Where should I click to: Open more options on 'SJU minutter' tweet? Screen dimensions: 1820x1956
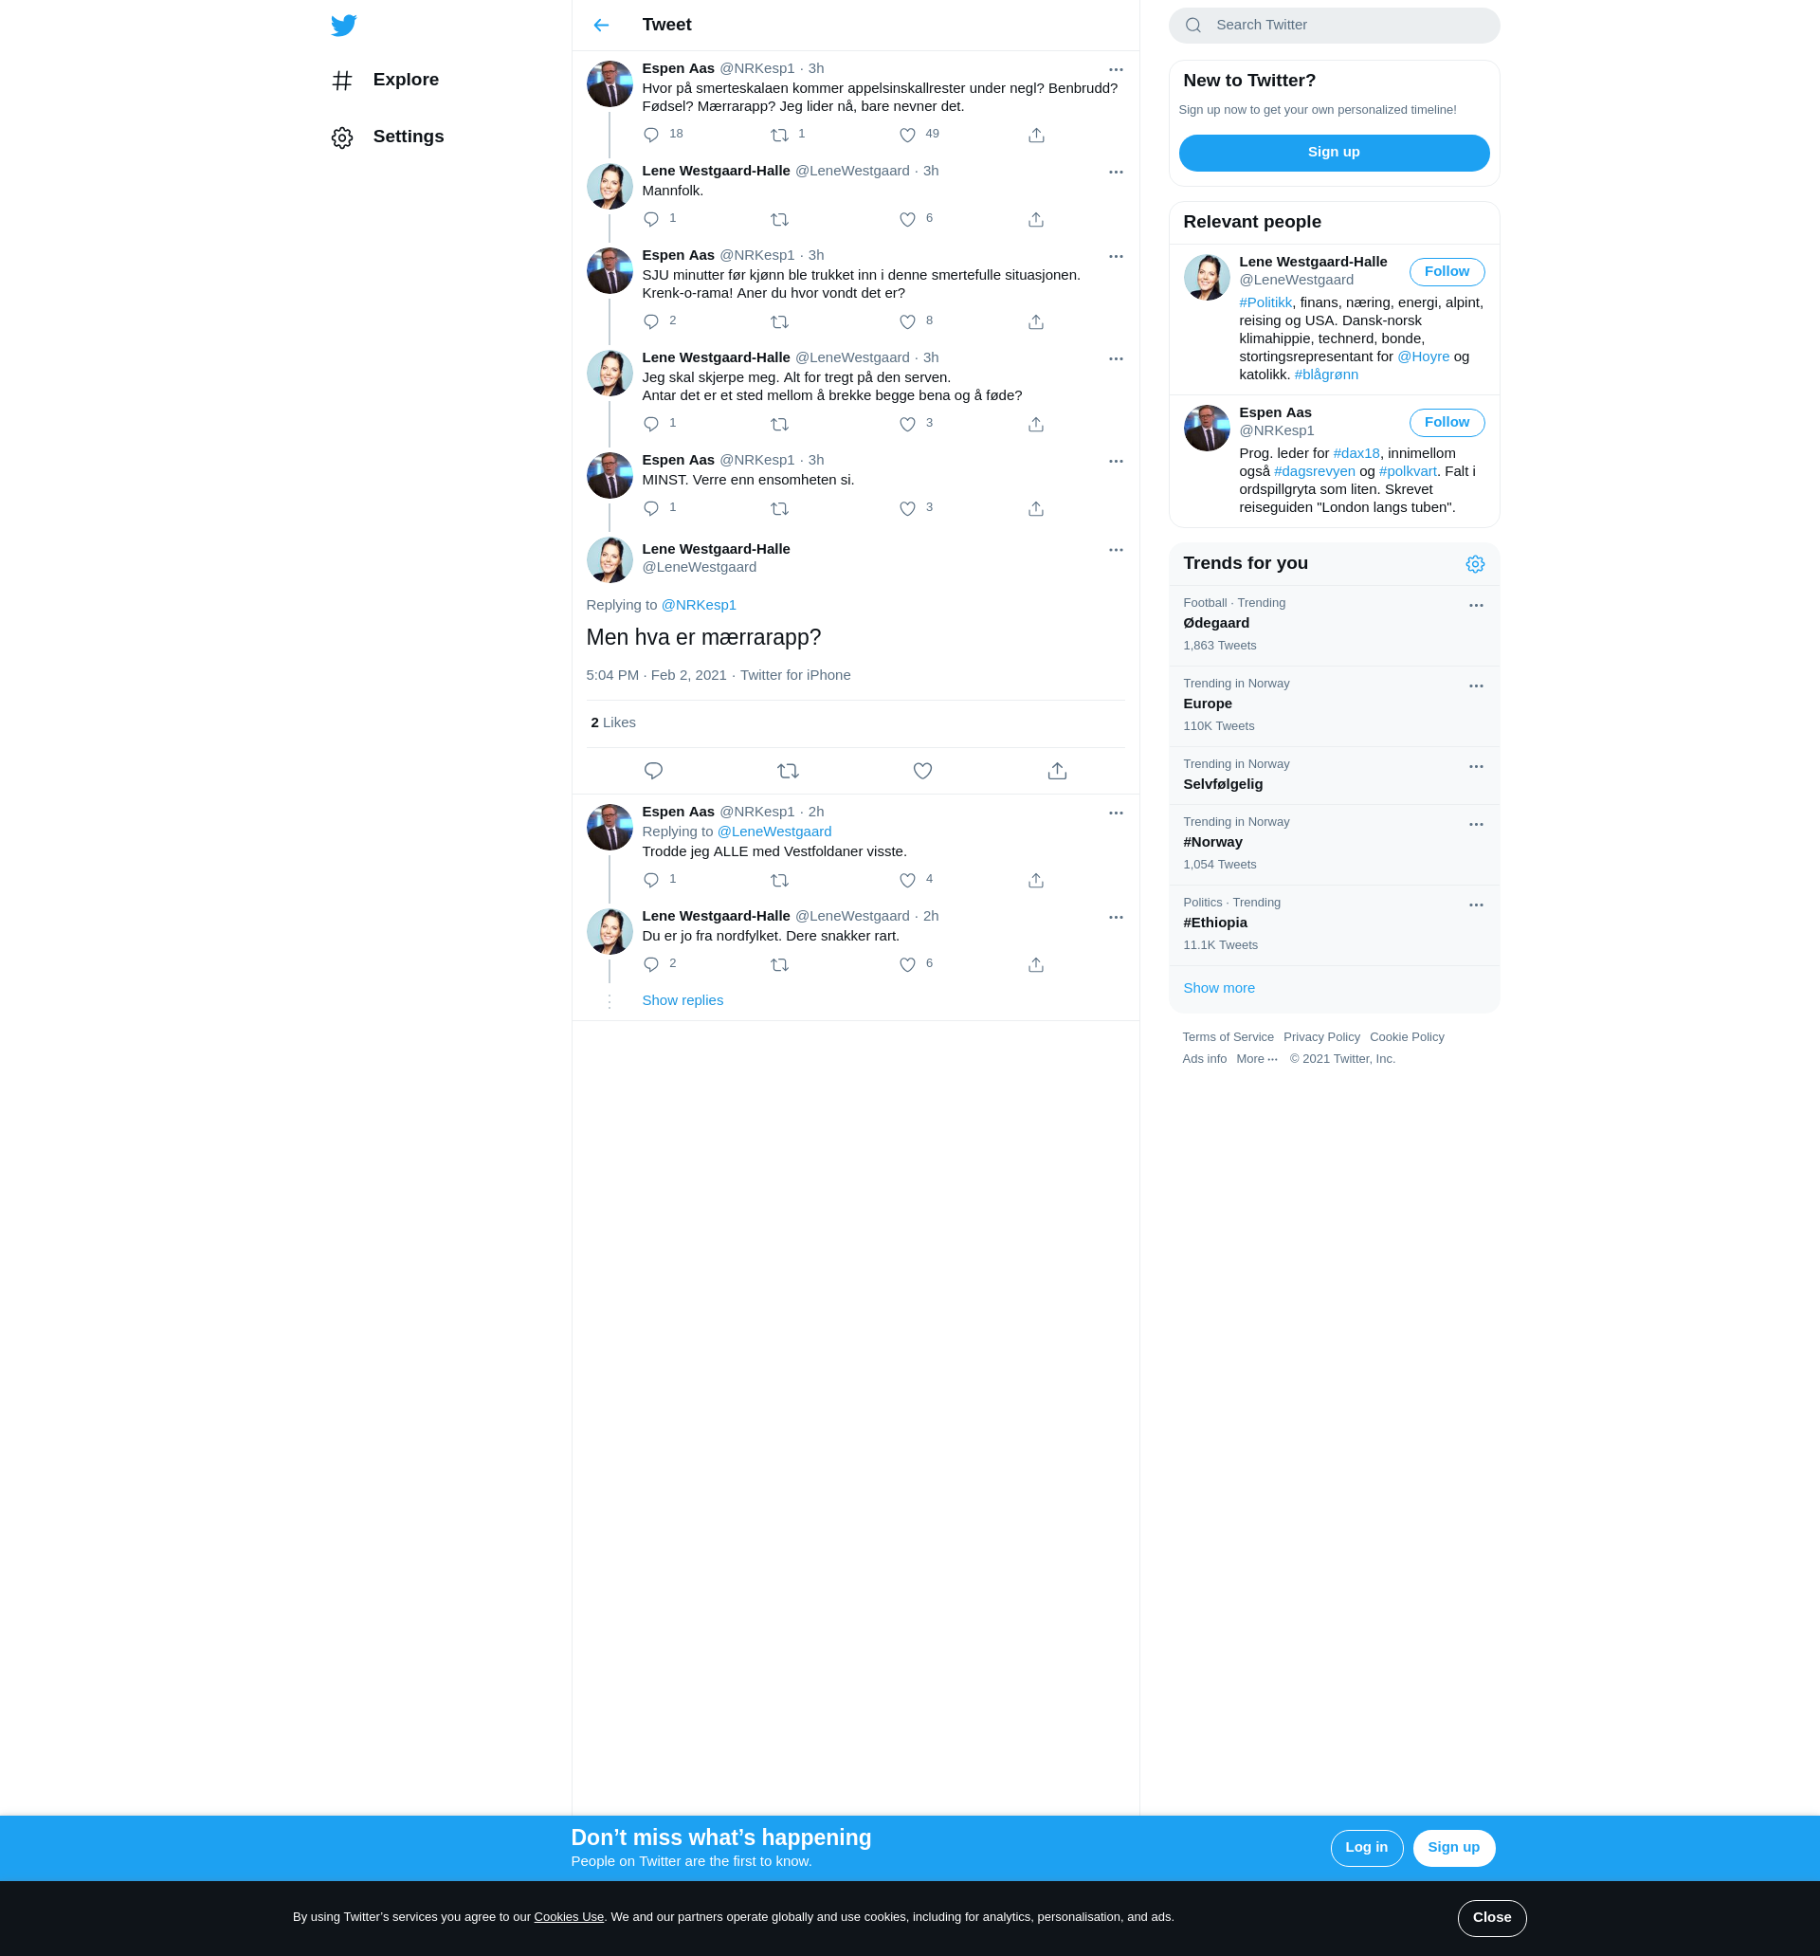(x=1116, y=257)
